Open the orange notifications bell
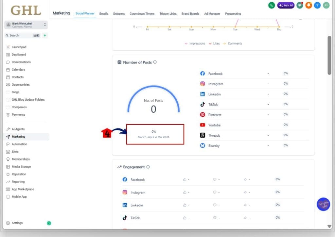 pyautogui.click(x=309, y=5)
